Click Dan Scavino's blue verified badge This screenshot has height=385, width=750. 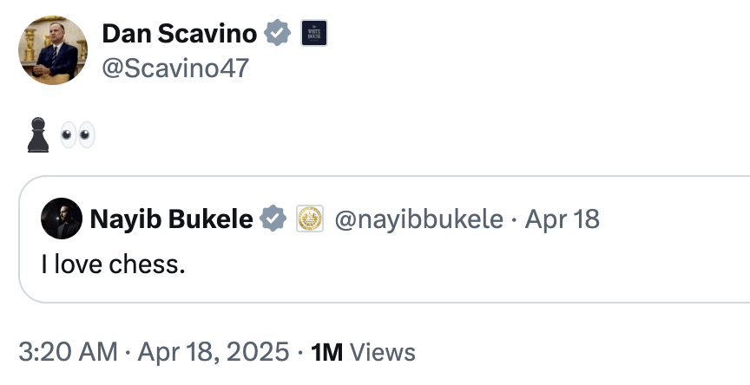278,35
